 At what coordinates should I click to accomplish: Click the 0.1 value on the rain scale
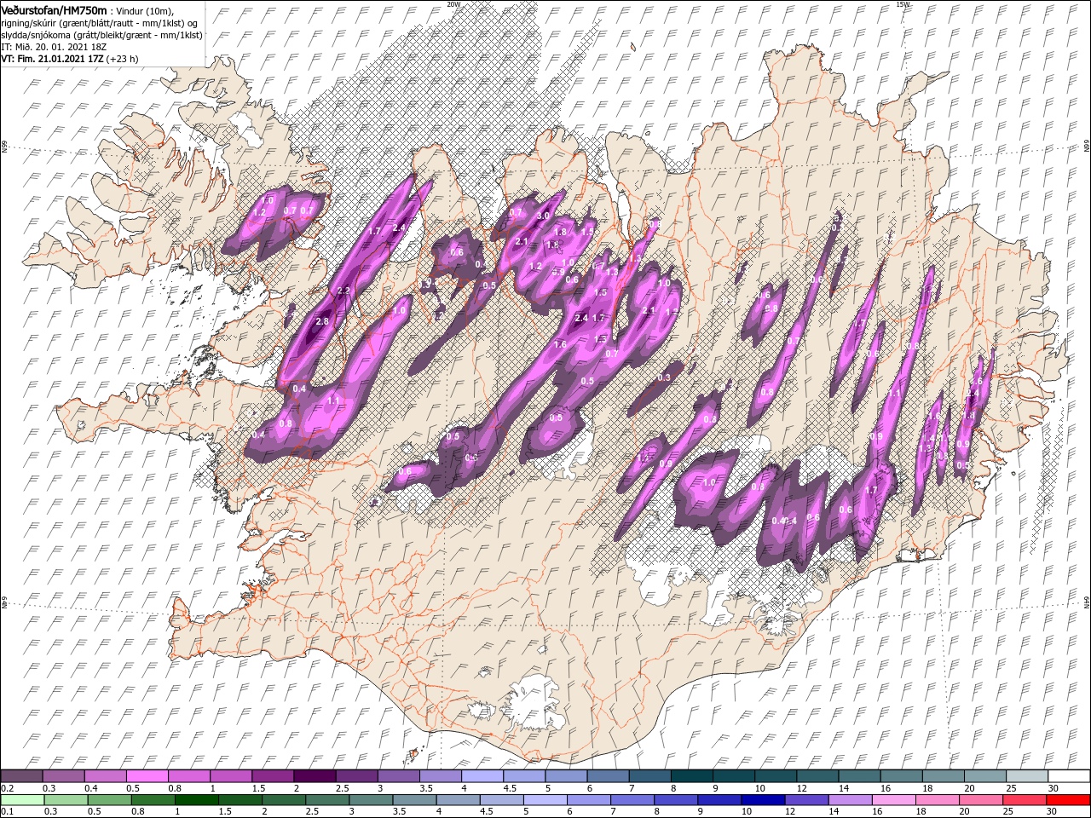(x=7, y=812)
